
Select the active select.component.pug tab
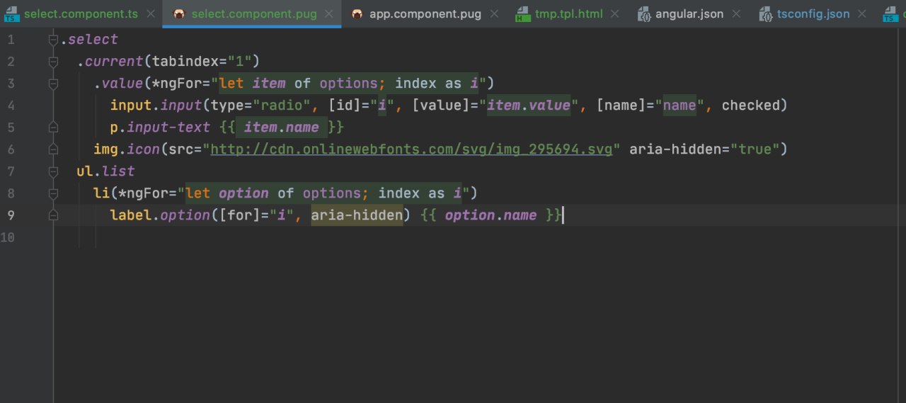[251, 13]
